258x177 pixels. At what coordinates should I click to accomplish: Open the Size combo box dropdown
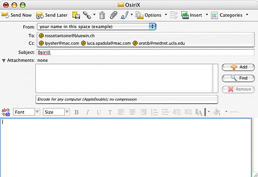(x=67, y=112)
